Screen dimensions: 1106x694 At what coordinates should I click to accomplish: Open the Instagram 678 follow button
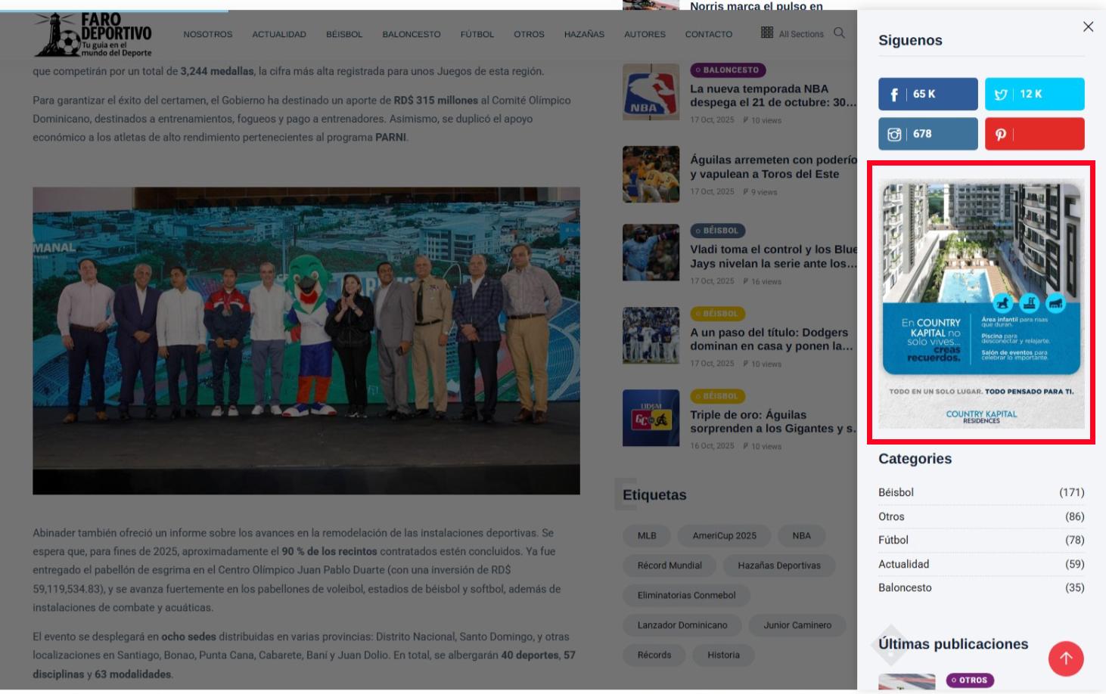927,134
